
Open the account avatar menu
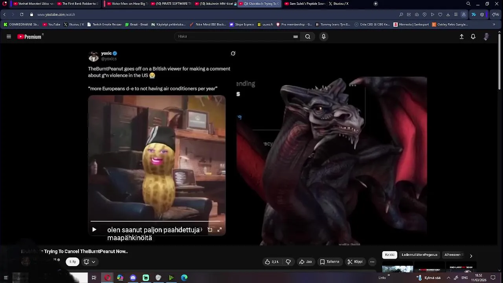click(x=486, y=37)
